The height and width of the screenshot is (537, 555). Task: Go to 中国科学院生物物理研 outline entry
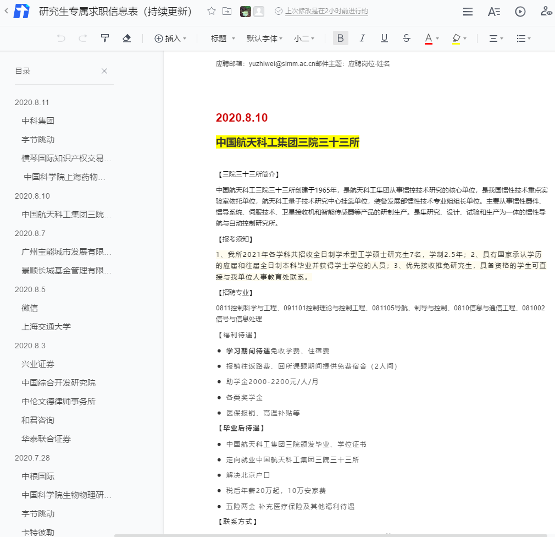coord(66,495)
